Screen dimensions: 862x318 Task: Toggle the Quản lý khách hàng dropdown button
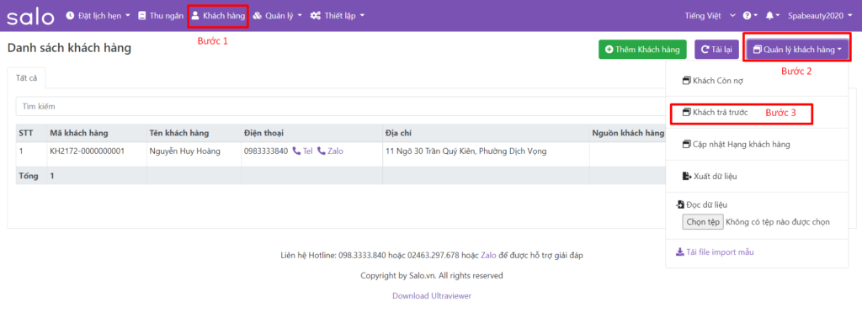797,50
